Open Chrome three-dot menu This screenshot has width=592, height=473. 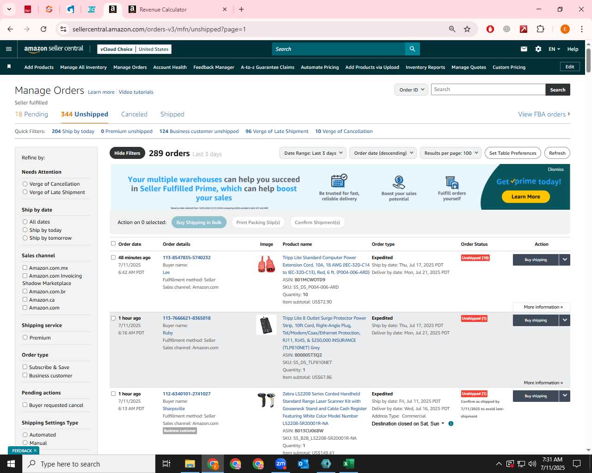(x=582, y=29)
